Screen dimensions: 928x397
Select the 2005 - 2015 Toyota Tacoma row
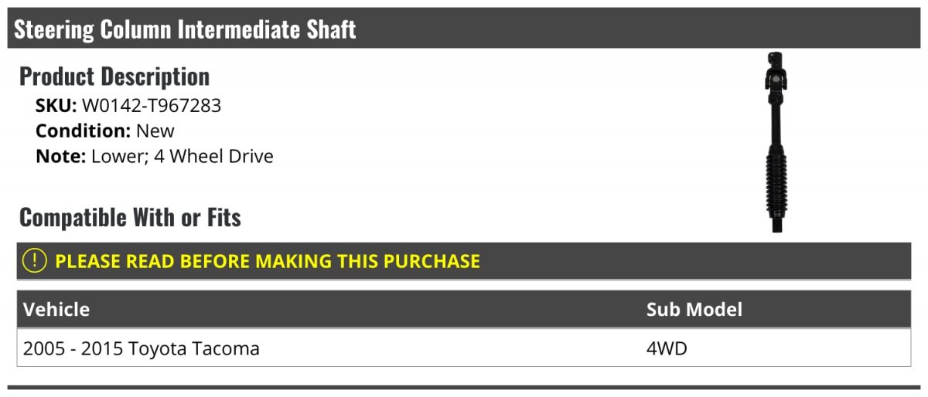click(142, 349)
